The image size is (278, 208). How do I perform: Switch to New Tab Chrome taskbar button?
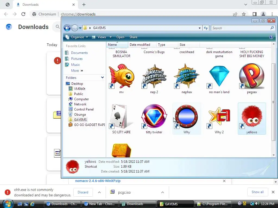click(x=99, y=204)
